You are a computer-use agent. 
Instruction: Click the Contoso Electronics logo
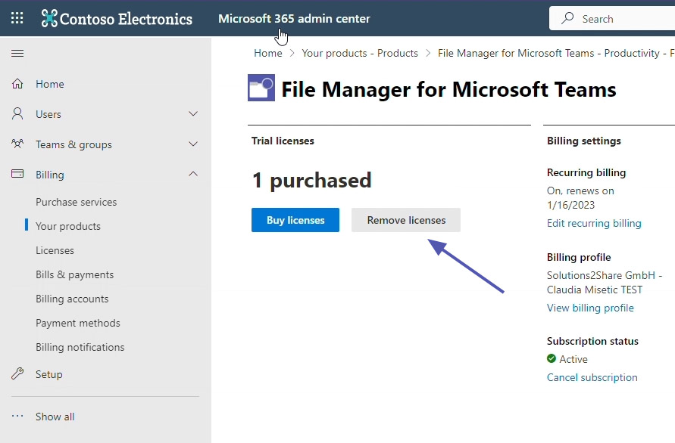click(x=117, y=18)
